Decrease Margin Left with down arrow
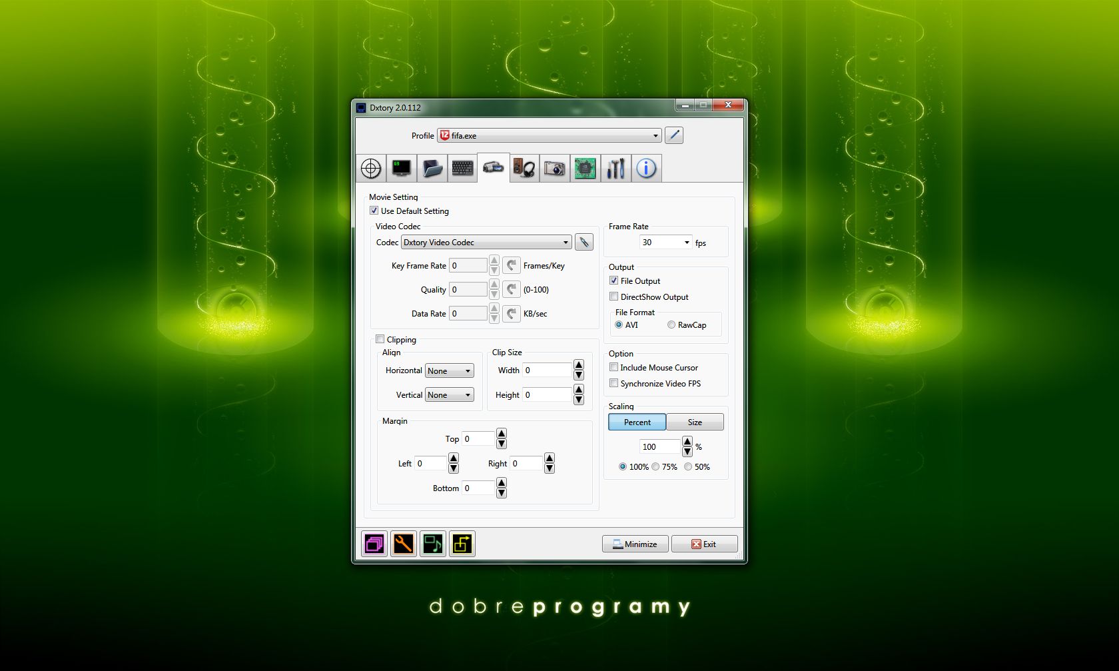Screen dimensions: 1119x671 (454, 468)
